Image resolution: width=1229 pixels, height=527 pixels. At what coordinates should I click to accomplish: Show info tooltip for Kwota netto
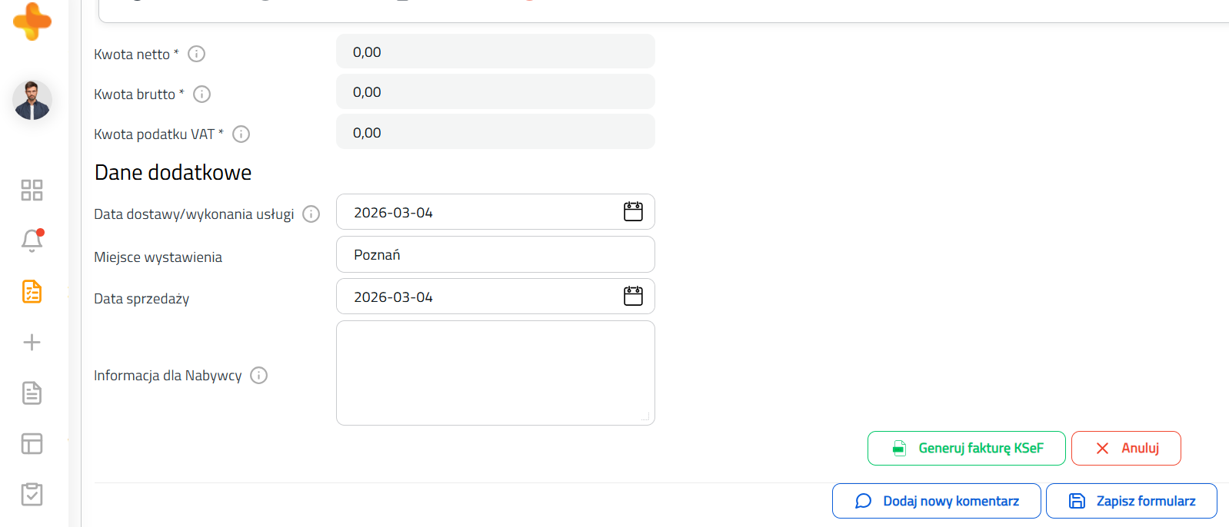tap(197, 54)
